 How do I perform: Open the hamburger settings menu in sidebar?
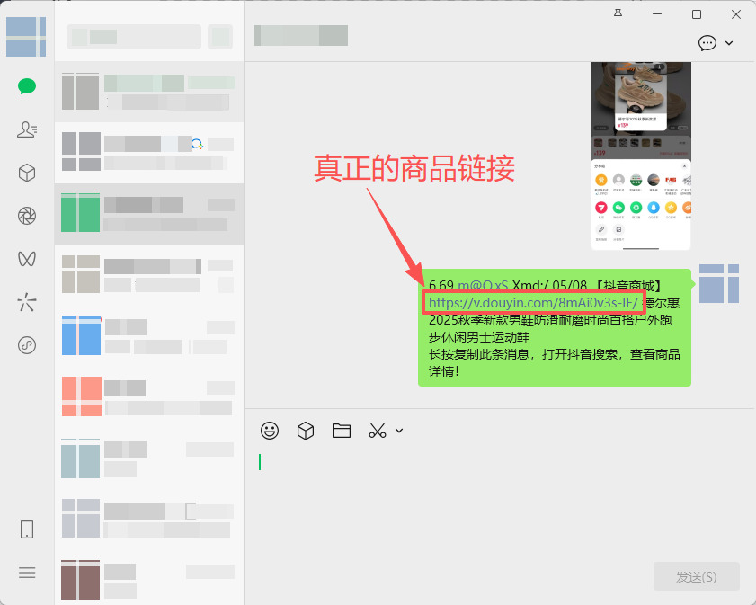click(27, 573)
